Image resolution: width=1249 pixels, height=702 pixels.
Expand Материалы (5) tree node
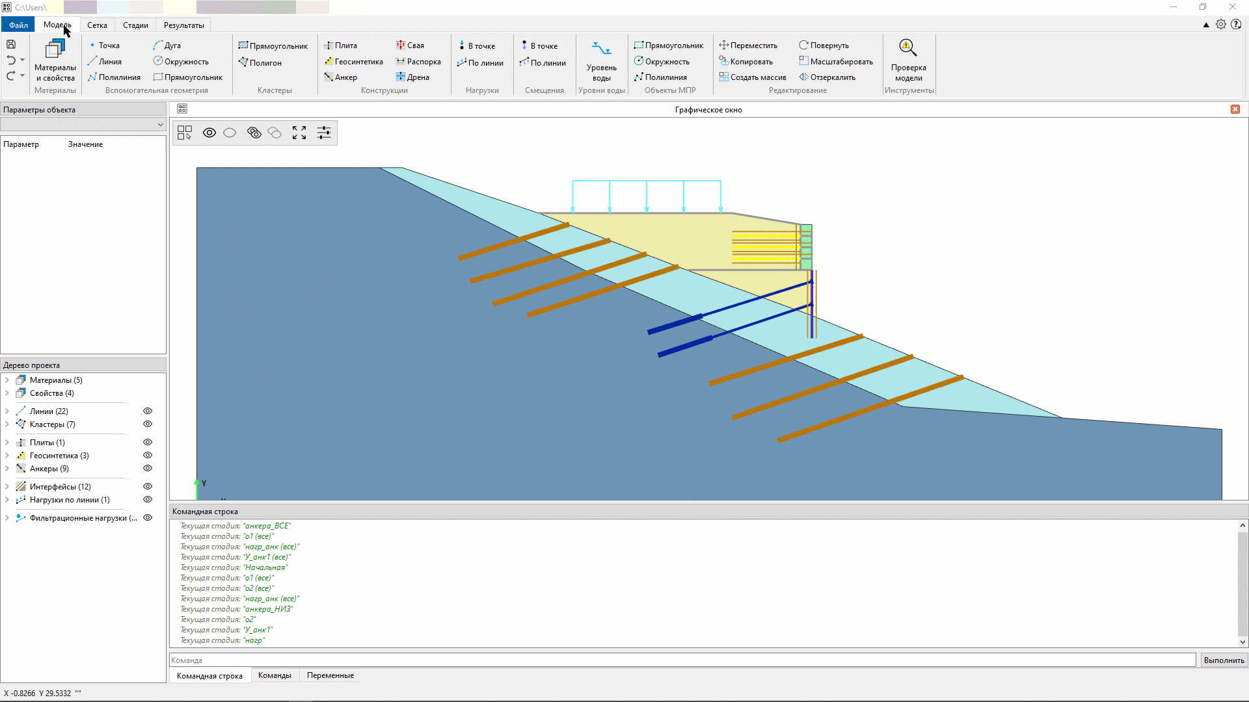tap(7, 380)
